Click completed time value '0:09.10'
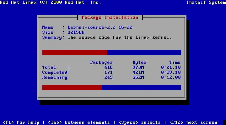 [171, 72]
